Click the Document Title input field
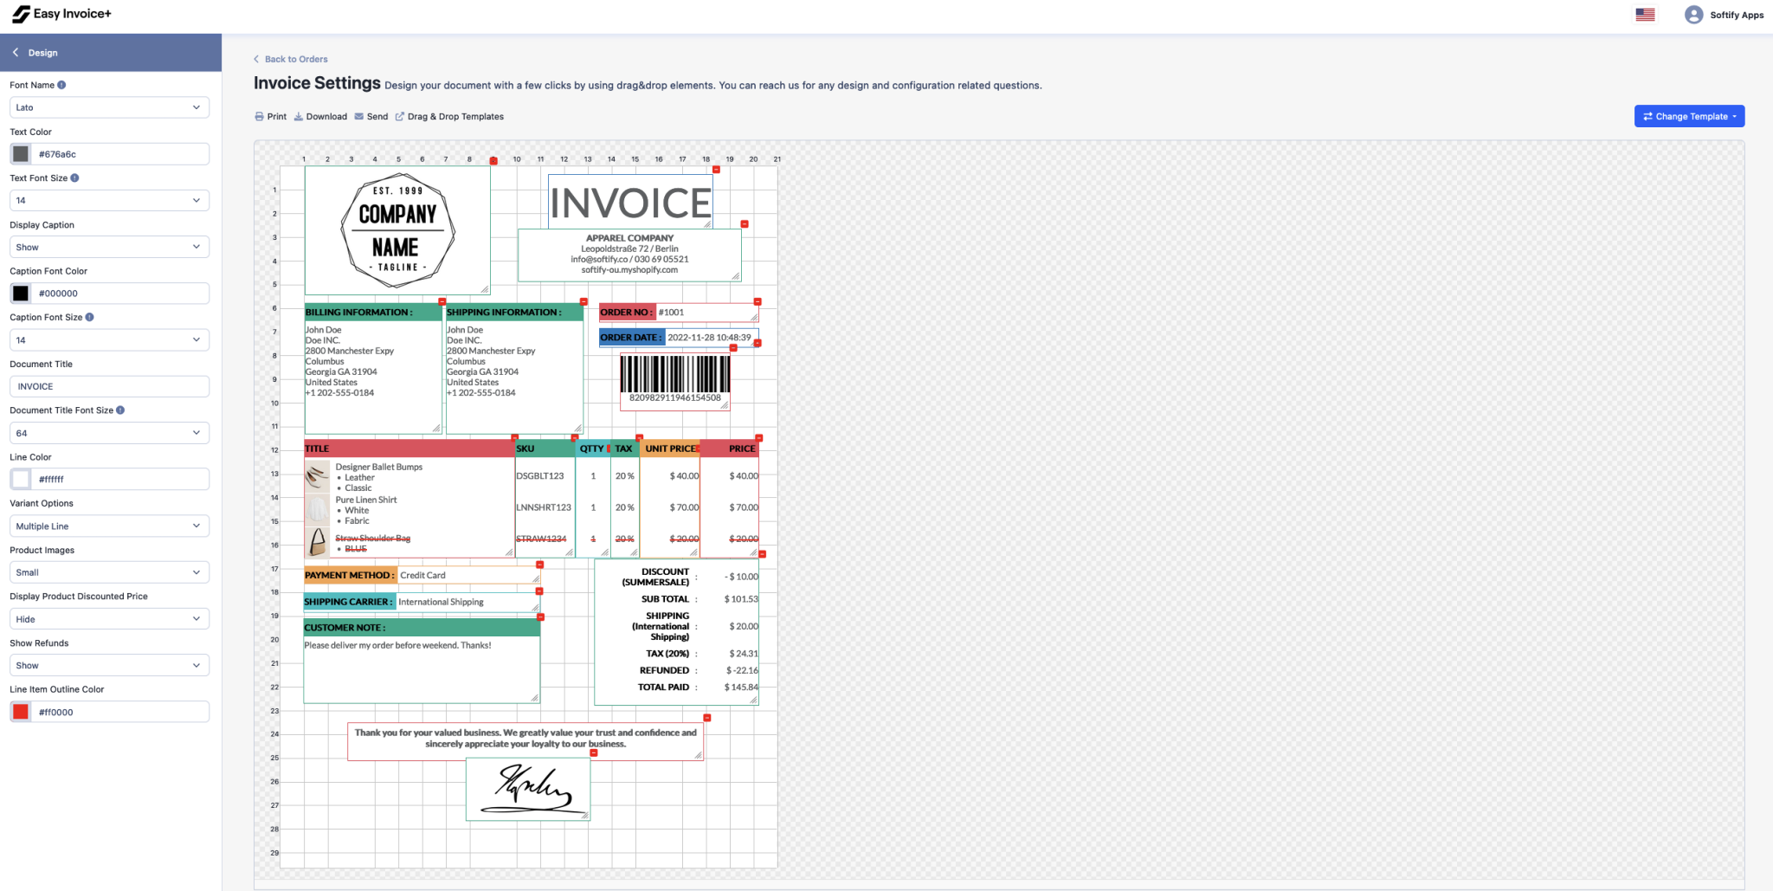Viewport: 1773px width, 891px height. [x=108, y=386]
